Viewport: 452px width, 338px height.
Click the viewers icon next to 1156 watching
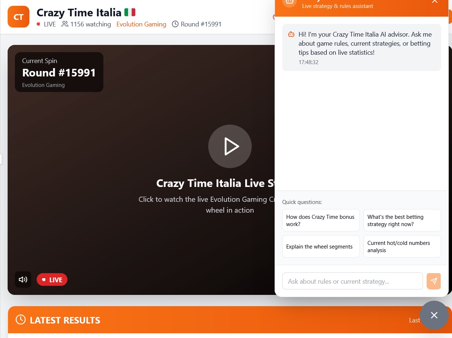(65, 24)
